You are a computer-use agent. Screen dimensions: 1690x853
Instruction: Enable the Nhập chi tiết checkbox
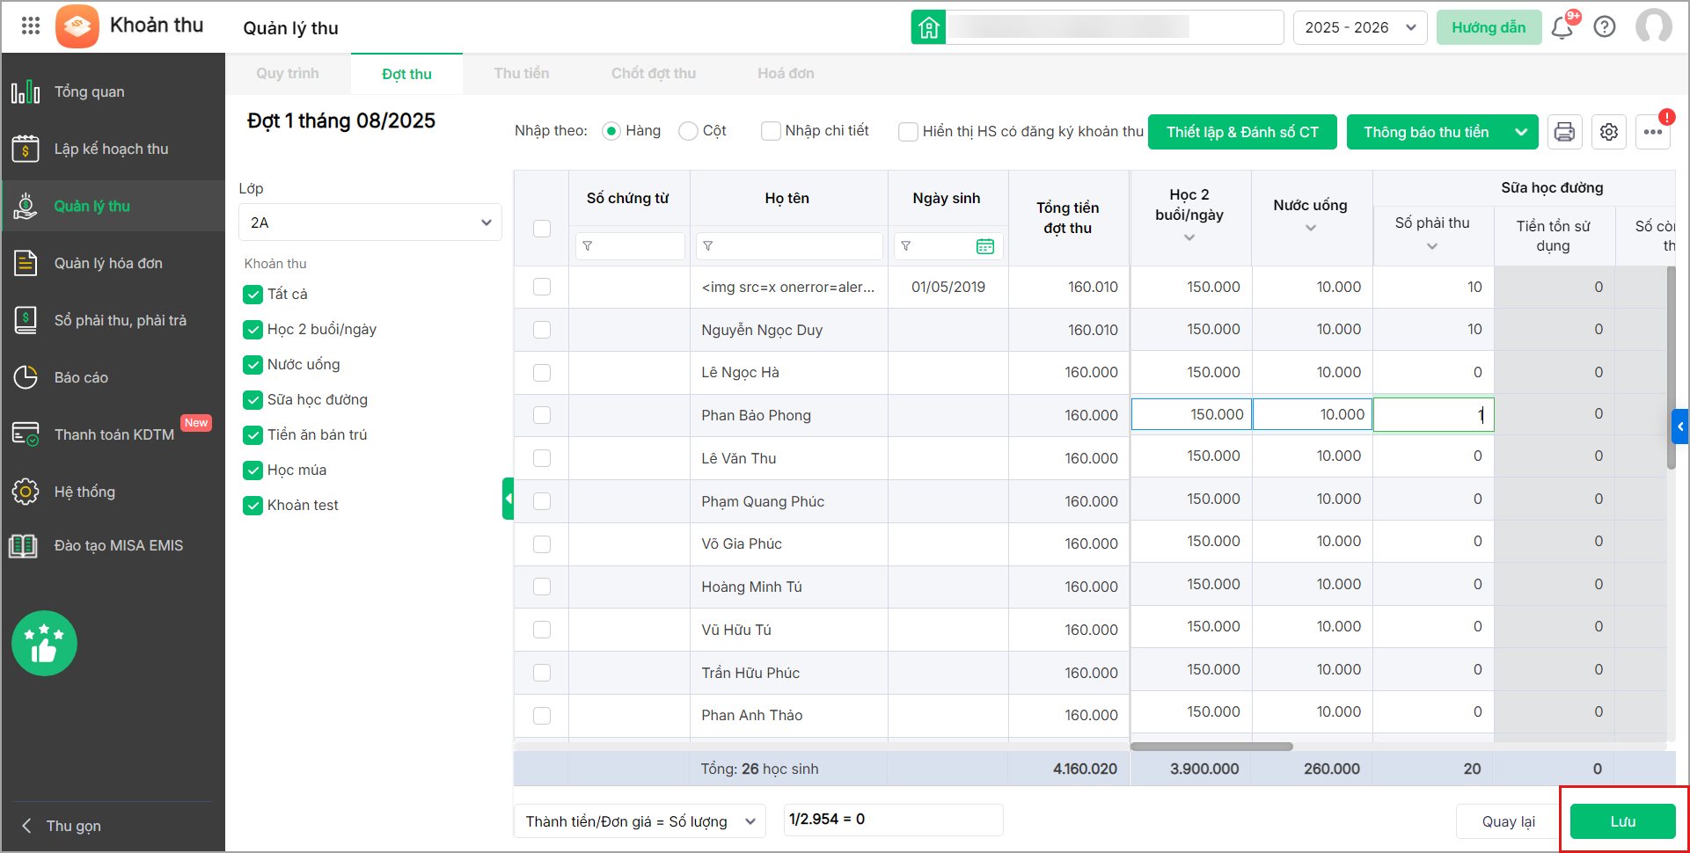coord(771,131)
